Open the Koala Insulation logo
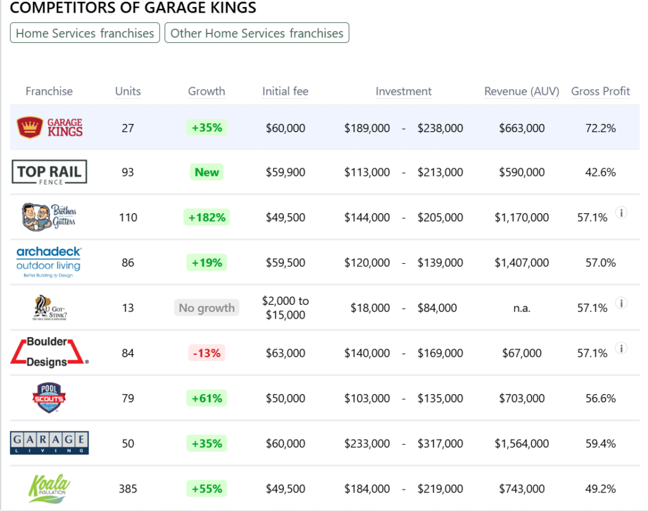Image resolution: width=648 pixels, height=511 pixels. [x=49, y=488]
